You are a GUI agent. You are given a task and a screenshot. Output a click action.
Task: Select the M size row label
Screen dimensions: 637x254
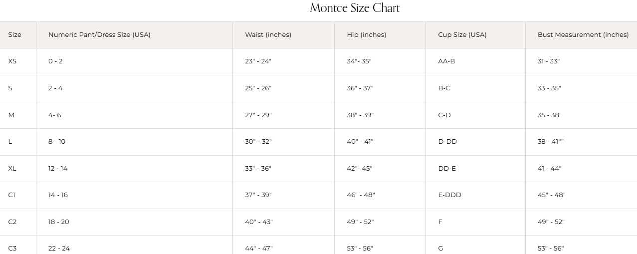point(11,115)
